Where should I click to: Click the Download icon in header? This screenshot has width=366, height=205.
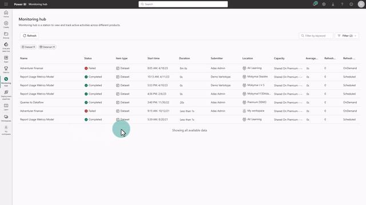click(333, 4)
